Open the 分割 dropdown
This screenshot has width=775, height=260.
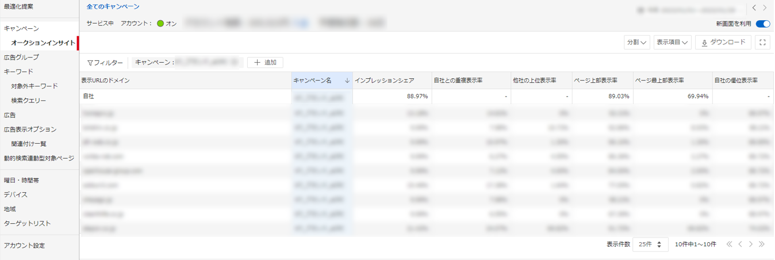(636, 43)
